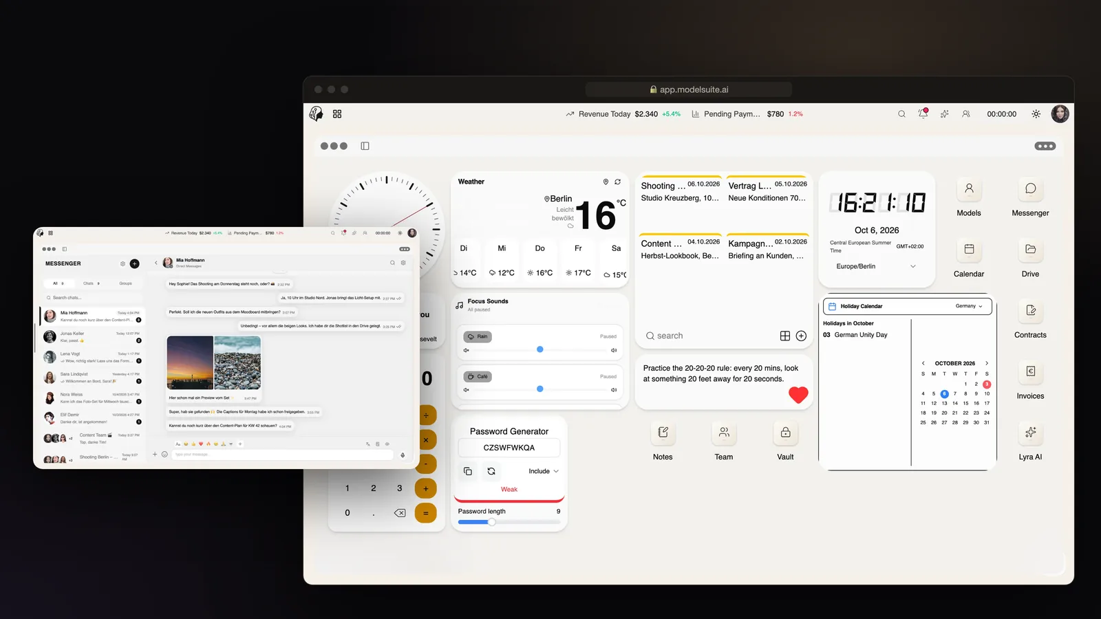Select the Chats tab in Messenger window
The width and height of the screenshot is (1101, 619).
(92, 283)
